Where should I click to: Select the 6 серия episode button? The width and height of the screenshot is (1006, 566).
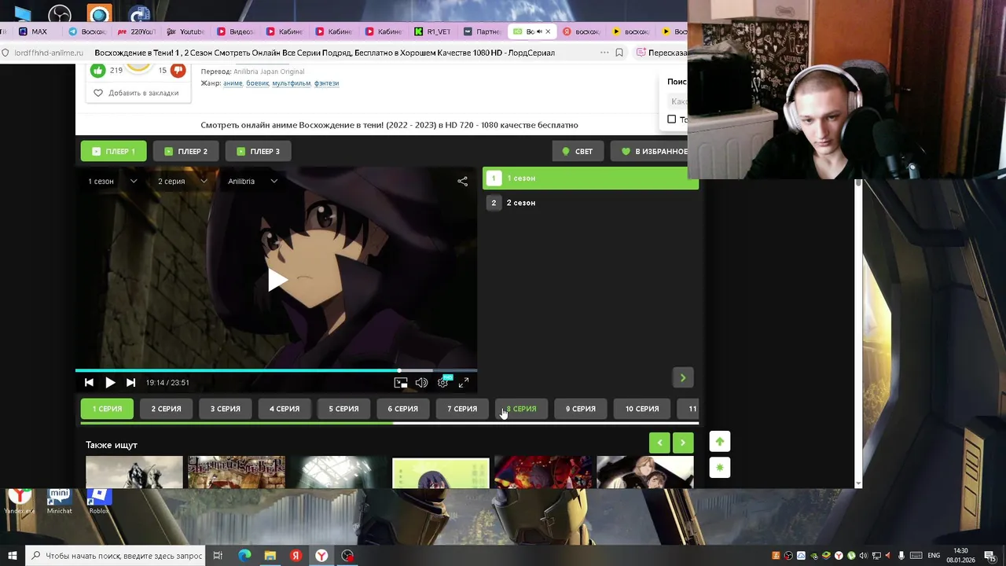tap(402, 409)
